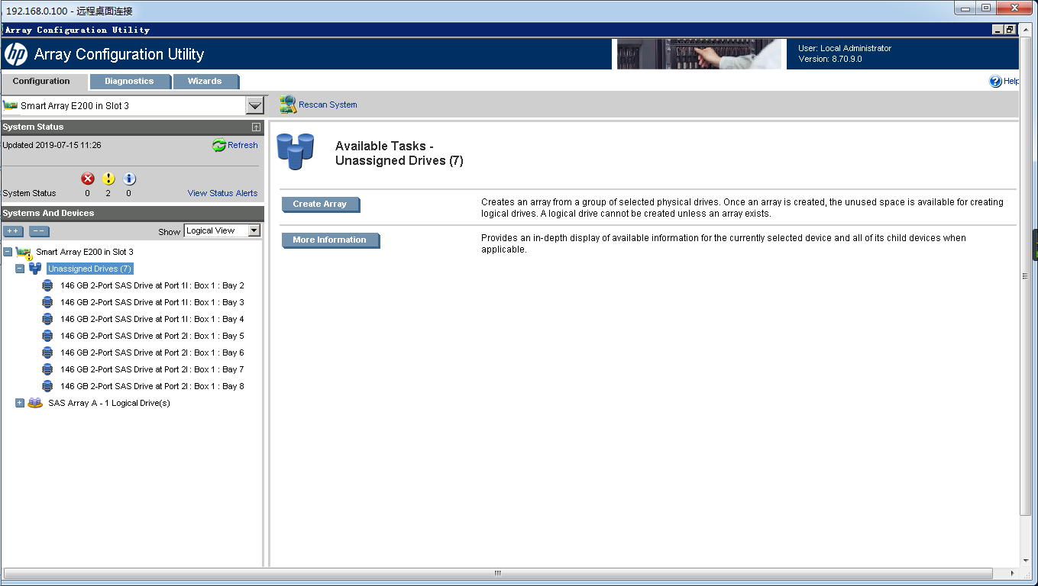Click the controller icon in slot selector
The width and height of the screenshot is (1038, 586).
pos(11,105)
